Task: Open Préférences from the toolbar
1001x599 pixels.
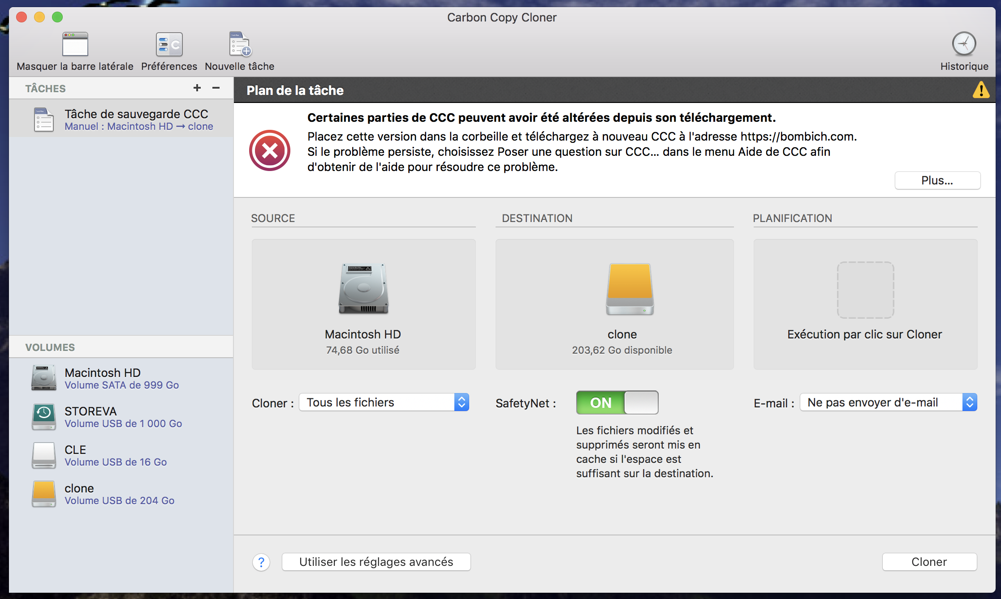Action: tap(169, 44)
